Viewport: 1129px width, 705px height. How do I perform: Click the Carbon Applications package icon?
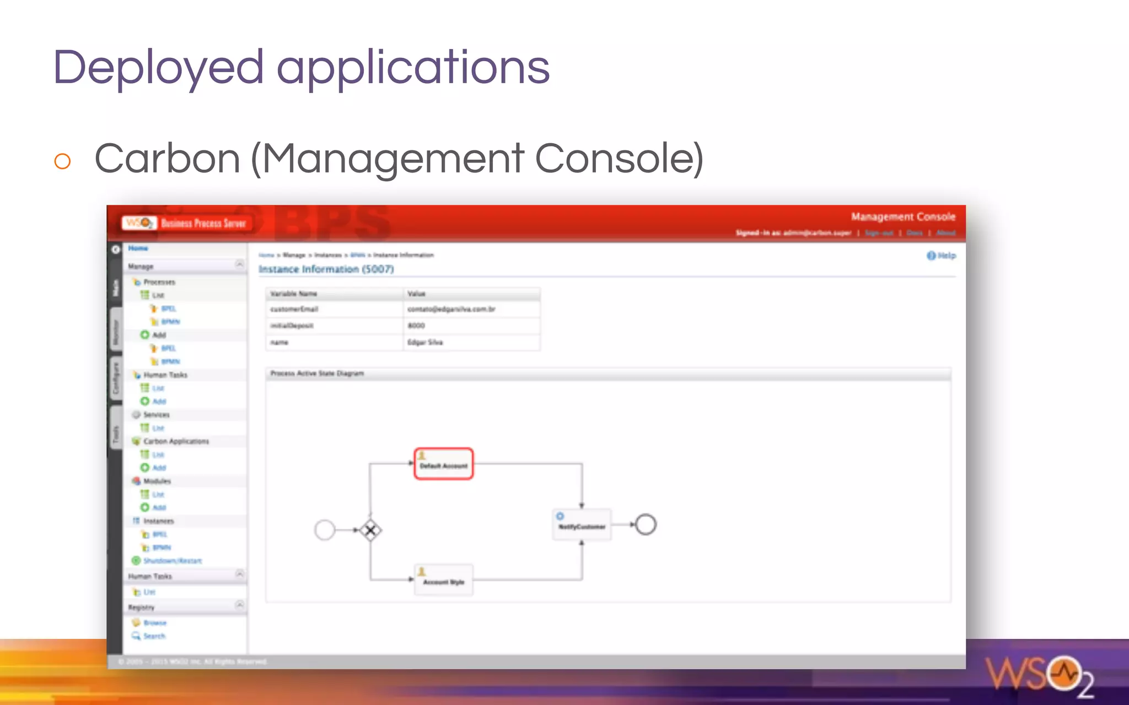(x=137, y=441)
